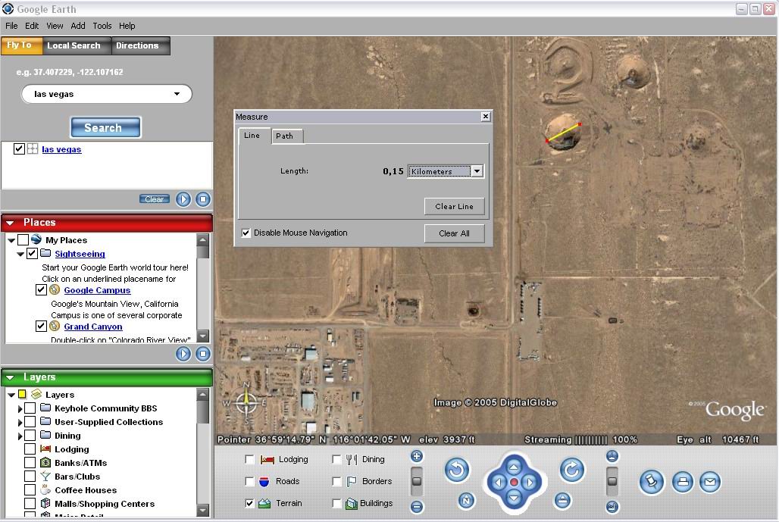Move the view down with the arrow pad
This screenshot has height=522, width=779.
(x=515, y=498)
